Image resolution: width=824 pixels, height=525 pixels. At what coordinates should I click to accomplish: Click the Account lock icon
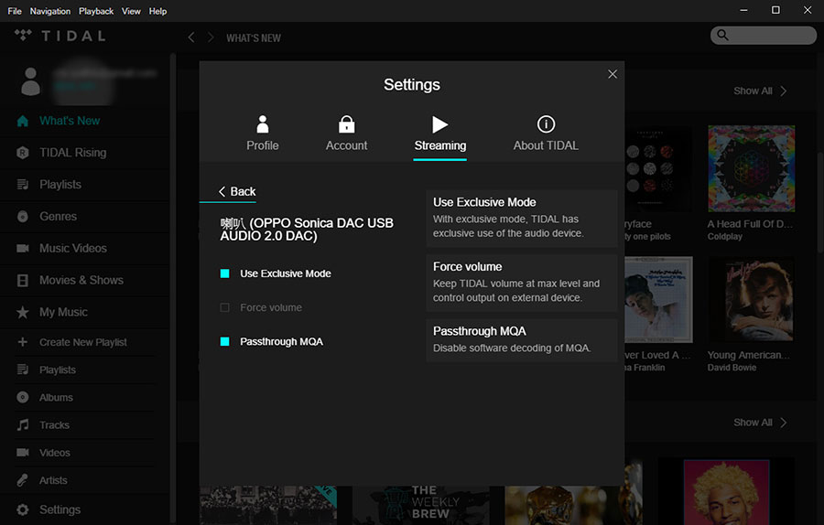(x=346, y=123)
